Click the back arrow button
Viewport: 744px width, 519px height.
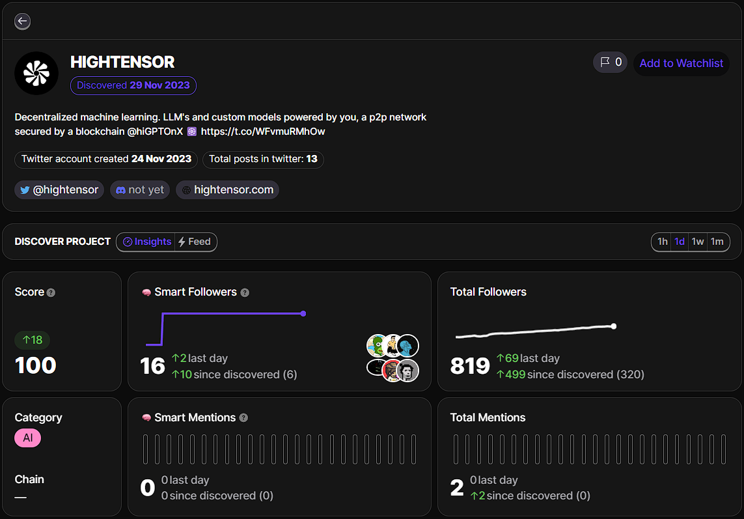point(22,21)
